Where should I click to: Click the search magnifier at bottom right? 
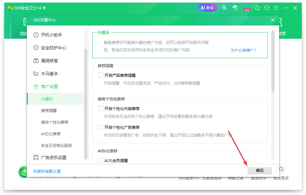281,169
